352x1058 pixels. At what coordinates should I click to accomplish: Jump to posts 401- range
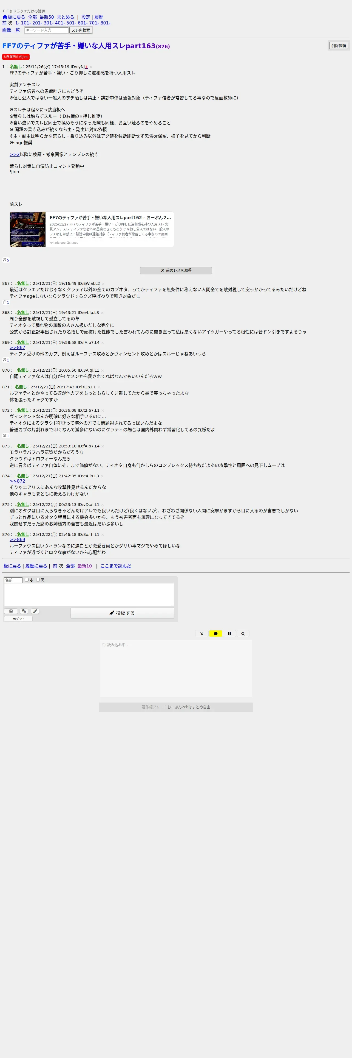(60, 23)
